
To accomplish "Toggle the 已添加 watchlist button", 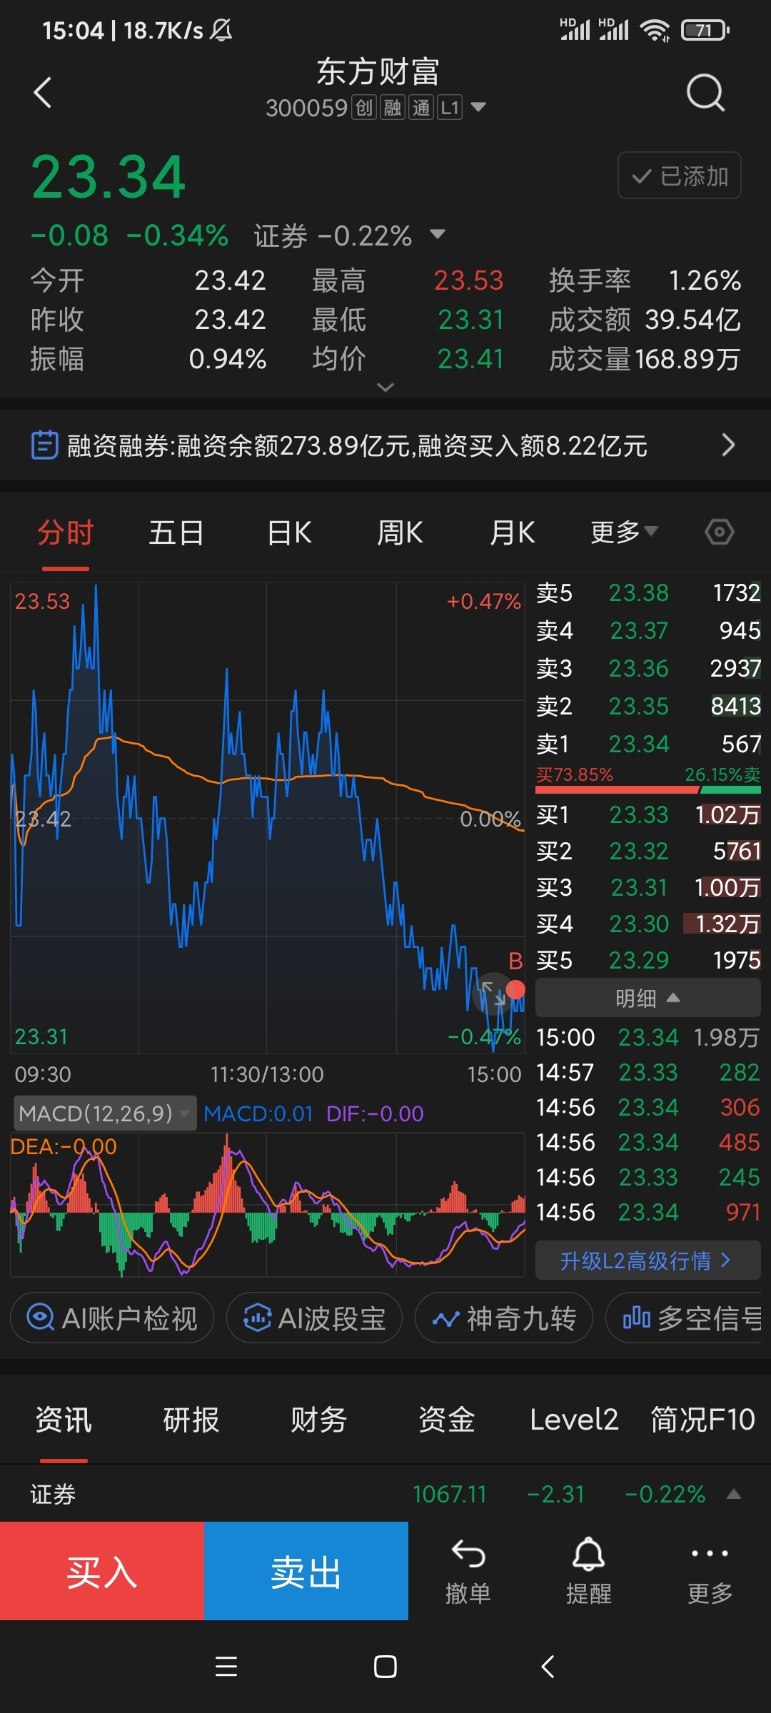I will pos(679,176).
